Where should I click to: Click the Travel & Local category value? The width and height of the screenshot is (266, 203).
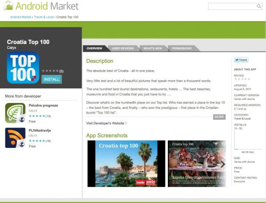242,118
